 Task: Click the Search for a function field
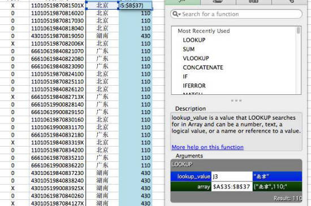tap(236, 14)
